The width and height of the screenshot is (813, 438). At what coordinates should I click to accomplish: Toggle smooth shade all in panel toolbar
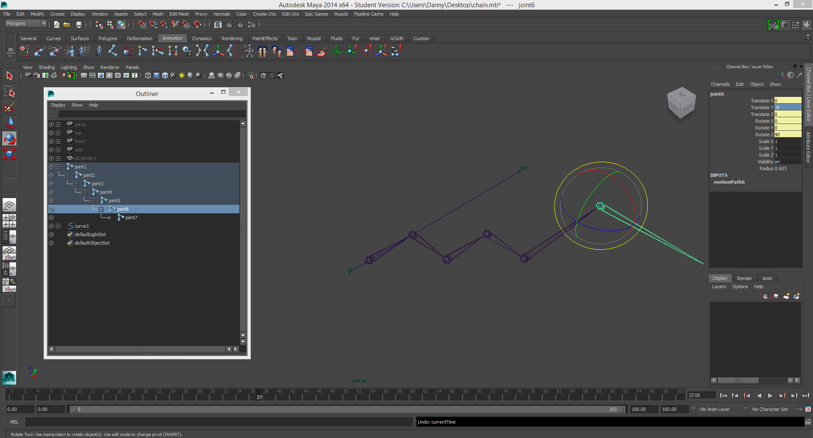(156, 76)
